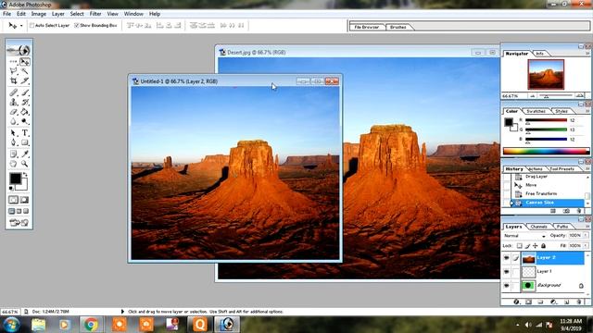Open the Opacity slider arrow
Screen dimensions: 593x333
[x=586, y=235]
